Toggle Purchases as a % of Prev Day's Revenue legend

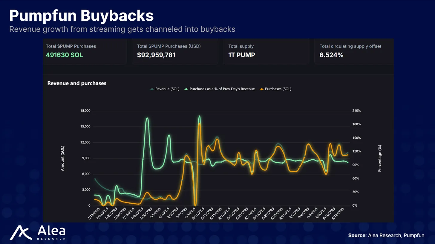pyautogui.click(x=220, y=89)
